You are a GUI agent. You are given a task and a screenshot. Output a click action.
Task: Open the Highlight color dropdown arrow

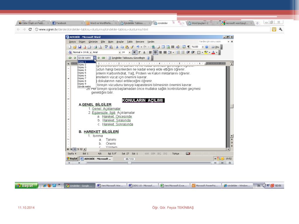[x=210, y=52]
